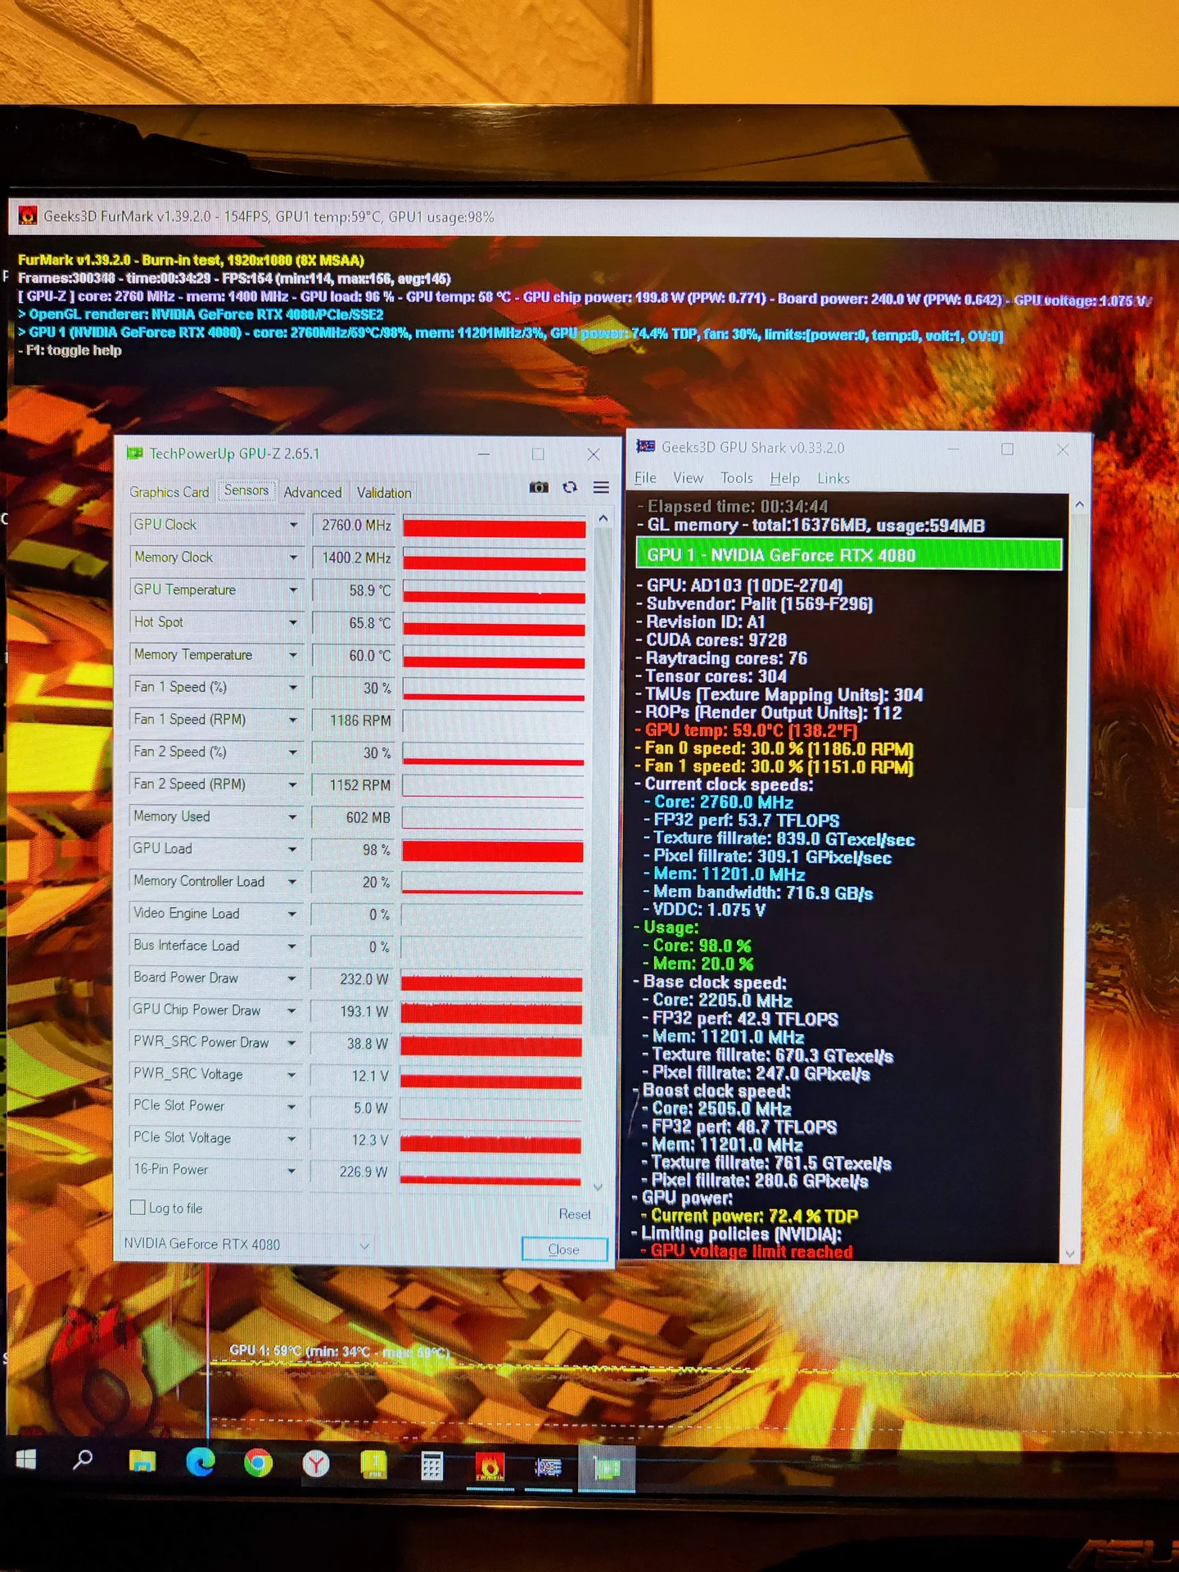1179x1572 pixels.
Task: Open the Fan 2 Speed (RPM) dropdown
Action: click(292, 784)
